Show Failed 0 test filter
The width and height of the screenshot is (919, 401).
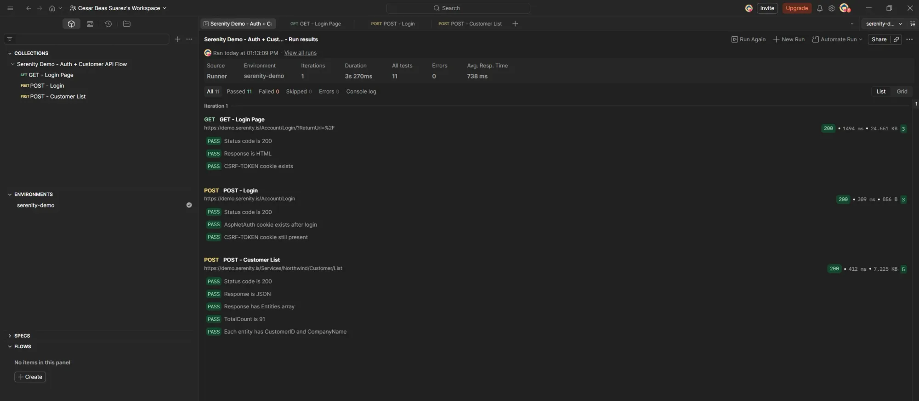(269, 91)
